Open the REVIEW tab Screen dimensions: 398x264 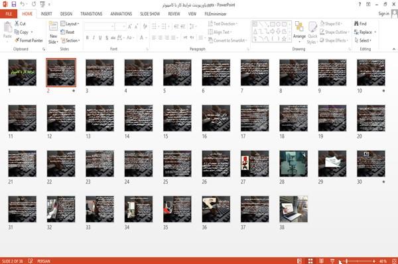(174, 14)
